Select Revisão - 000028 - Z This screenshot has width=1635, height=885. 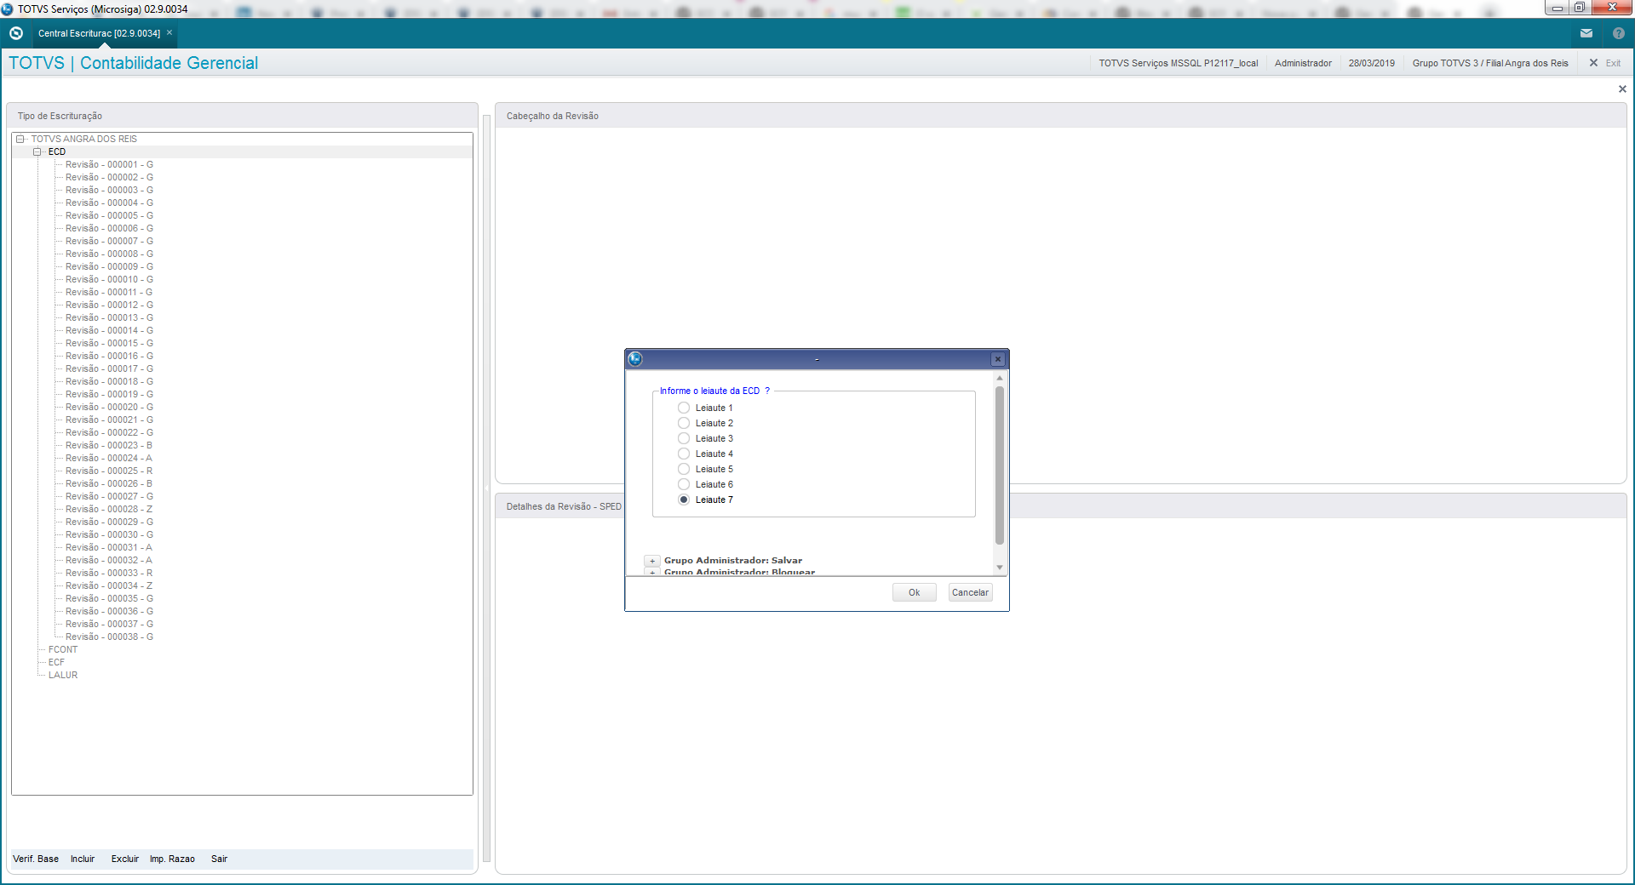tap(109, 509)
